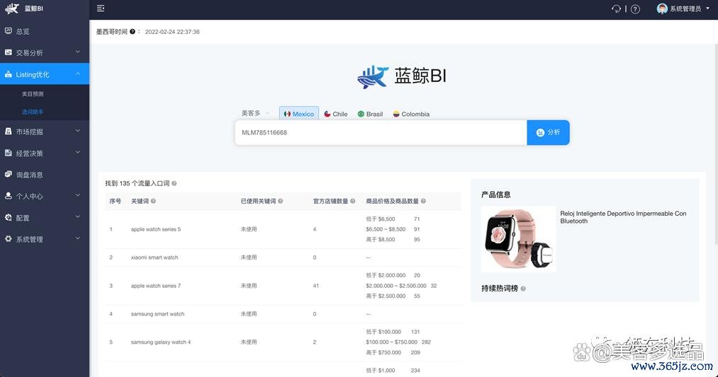This screenshot has height=377, width=718.
Task: Click price range $100.000 ~ $750.000
Action: point(391,342)
